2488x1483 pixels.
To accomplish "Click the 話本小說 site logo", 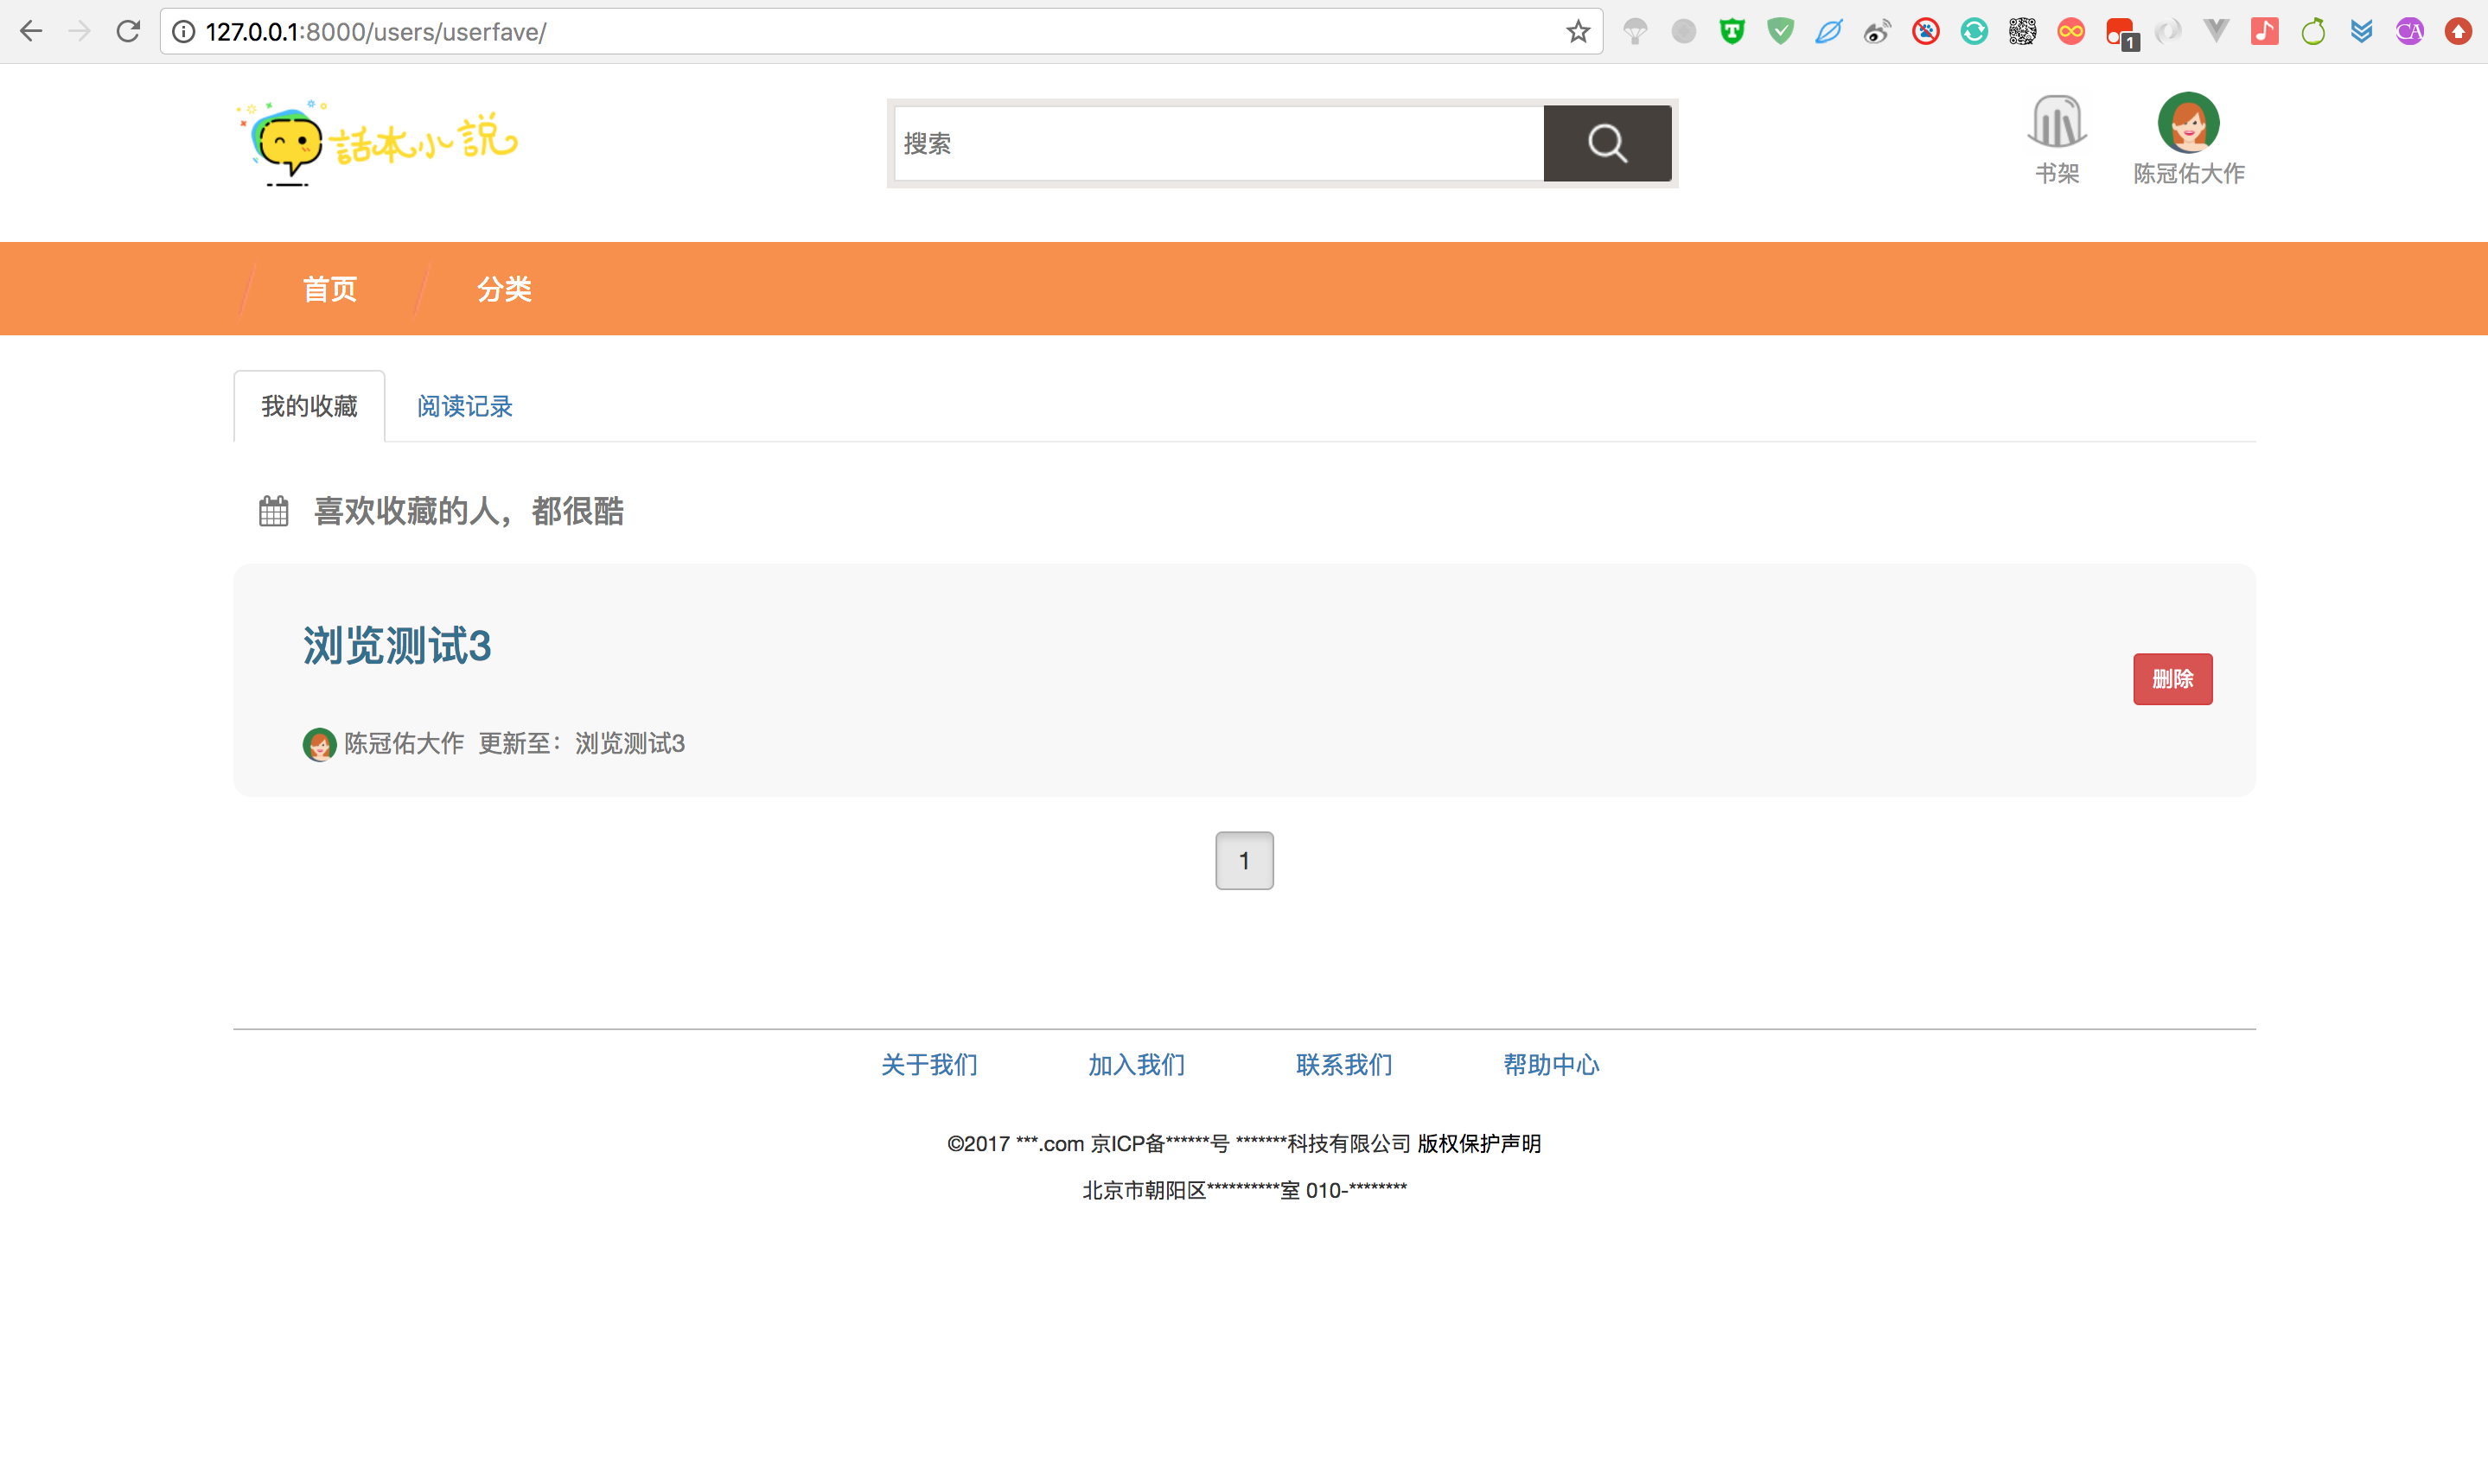I will 380,143.
